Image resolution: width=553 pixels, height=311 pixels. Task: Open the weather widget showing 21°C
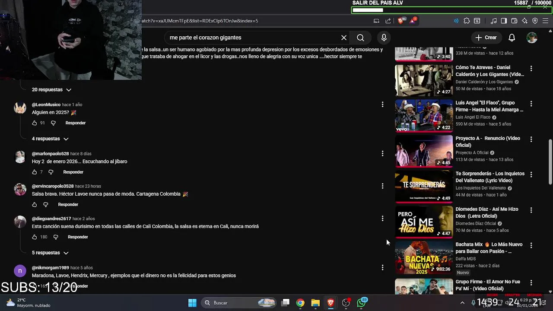click(28, 303)
